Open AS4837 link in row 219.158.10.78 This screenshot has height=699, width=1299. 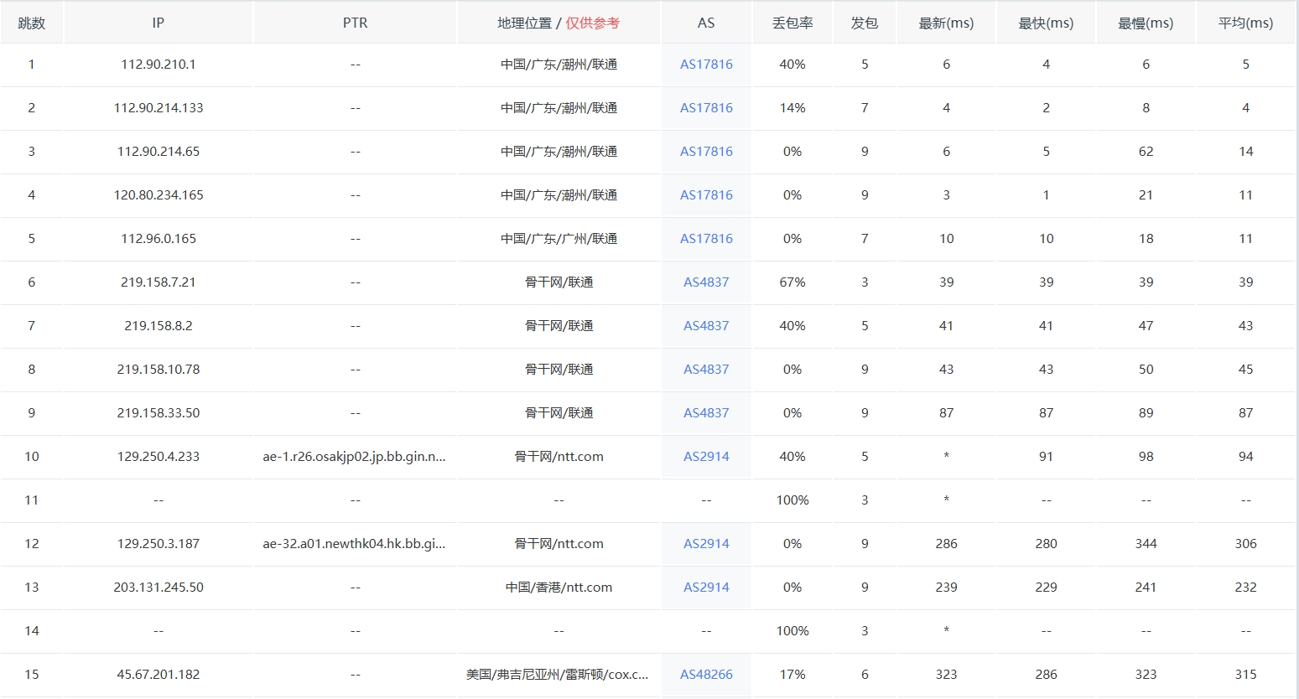[706, 370]
